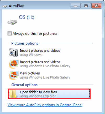The image size is (105, 114).
Task: Maximize the AutoPlay window
Action: pyautogui.click(x=86, y=6)
